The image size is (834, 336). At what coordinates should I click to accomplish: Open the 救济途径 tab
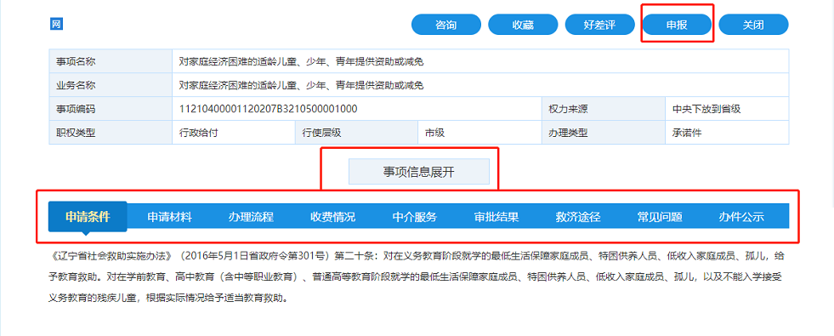578,217
